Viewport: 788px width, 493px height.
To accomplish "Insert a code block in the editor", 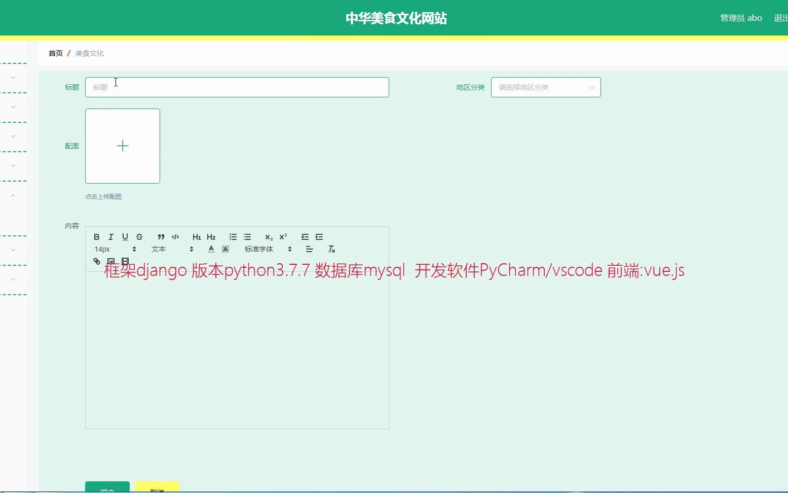I will point(175,237).
